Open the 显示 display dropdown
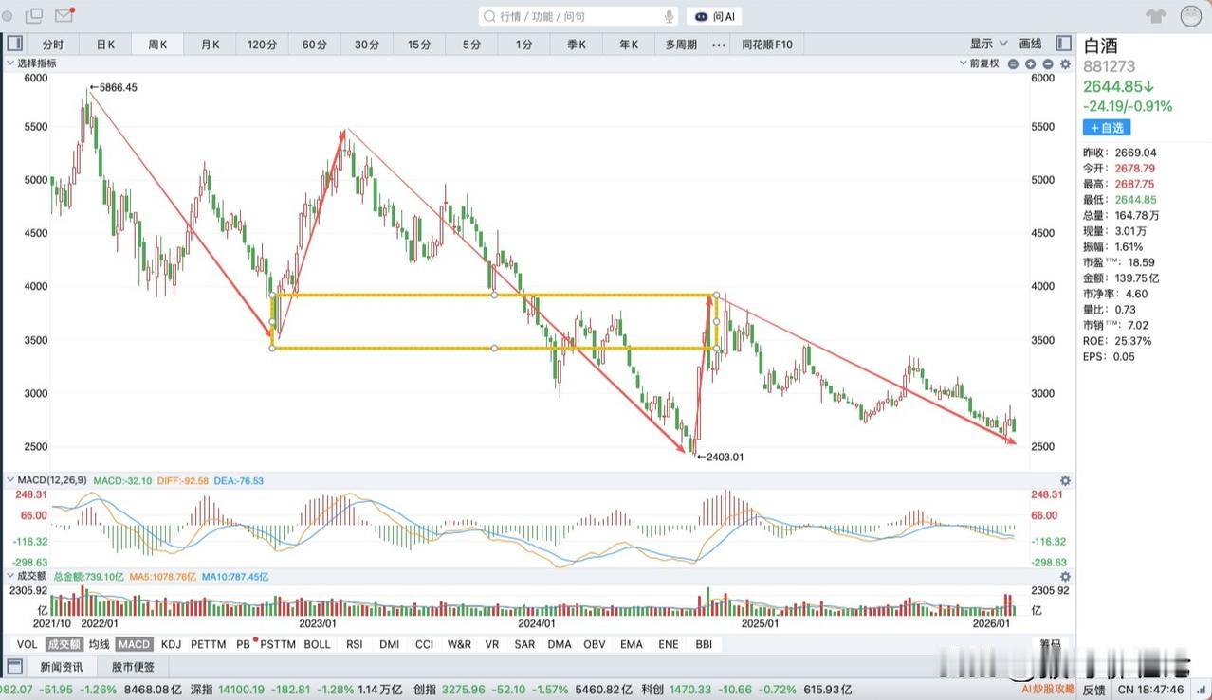This screenshot has width=1212, height=700. point(988,44)
